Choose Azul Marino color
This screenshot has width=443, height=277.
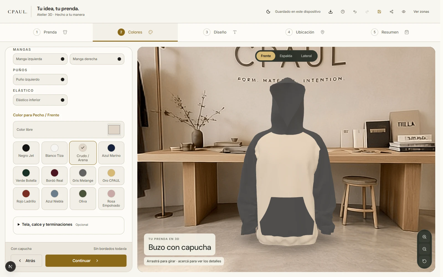(111, 153)
